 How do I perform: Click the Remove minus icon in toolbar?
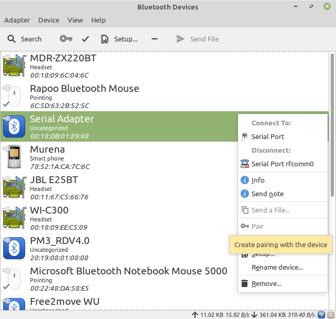pos(155,39)
